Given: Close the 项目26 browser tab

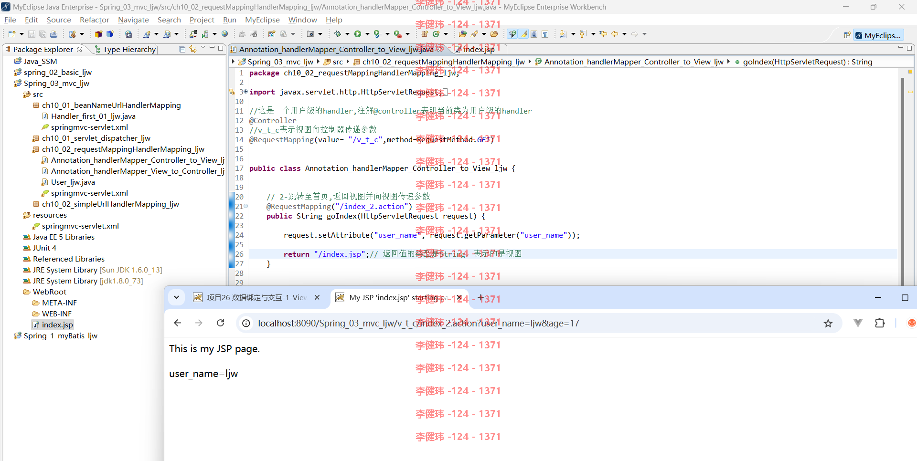Looking at the screenshot, I should [x=317, y=297].
